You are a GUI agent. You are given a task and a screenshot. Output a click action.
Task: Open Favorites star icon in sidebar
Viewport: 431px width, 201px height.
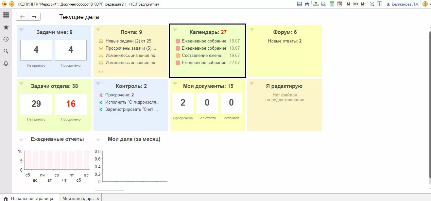(x=6, y=27)
